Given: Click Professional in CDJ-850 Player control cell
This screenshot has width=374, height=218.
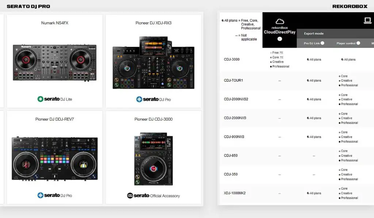Looking at the screenshot, I should pos(348,160).
